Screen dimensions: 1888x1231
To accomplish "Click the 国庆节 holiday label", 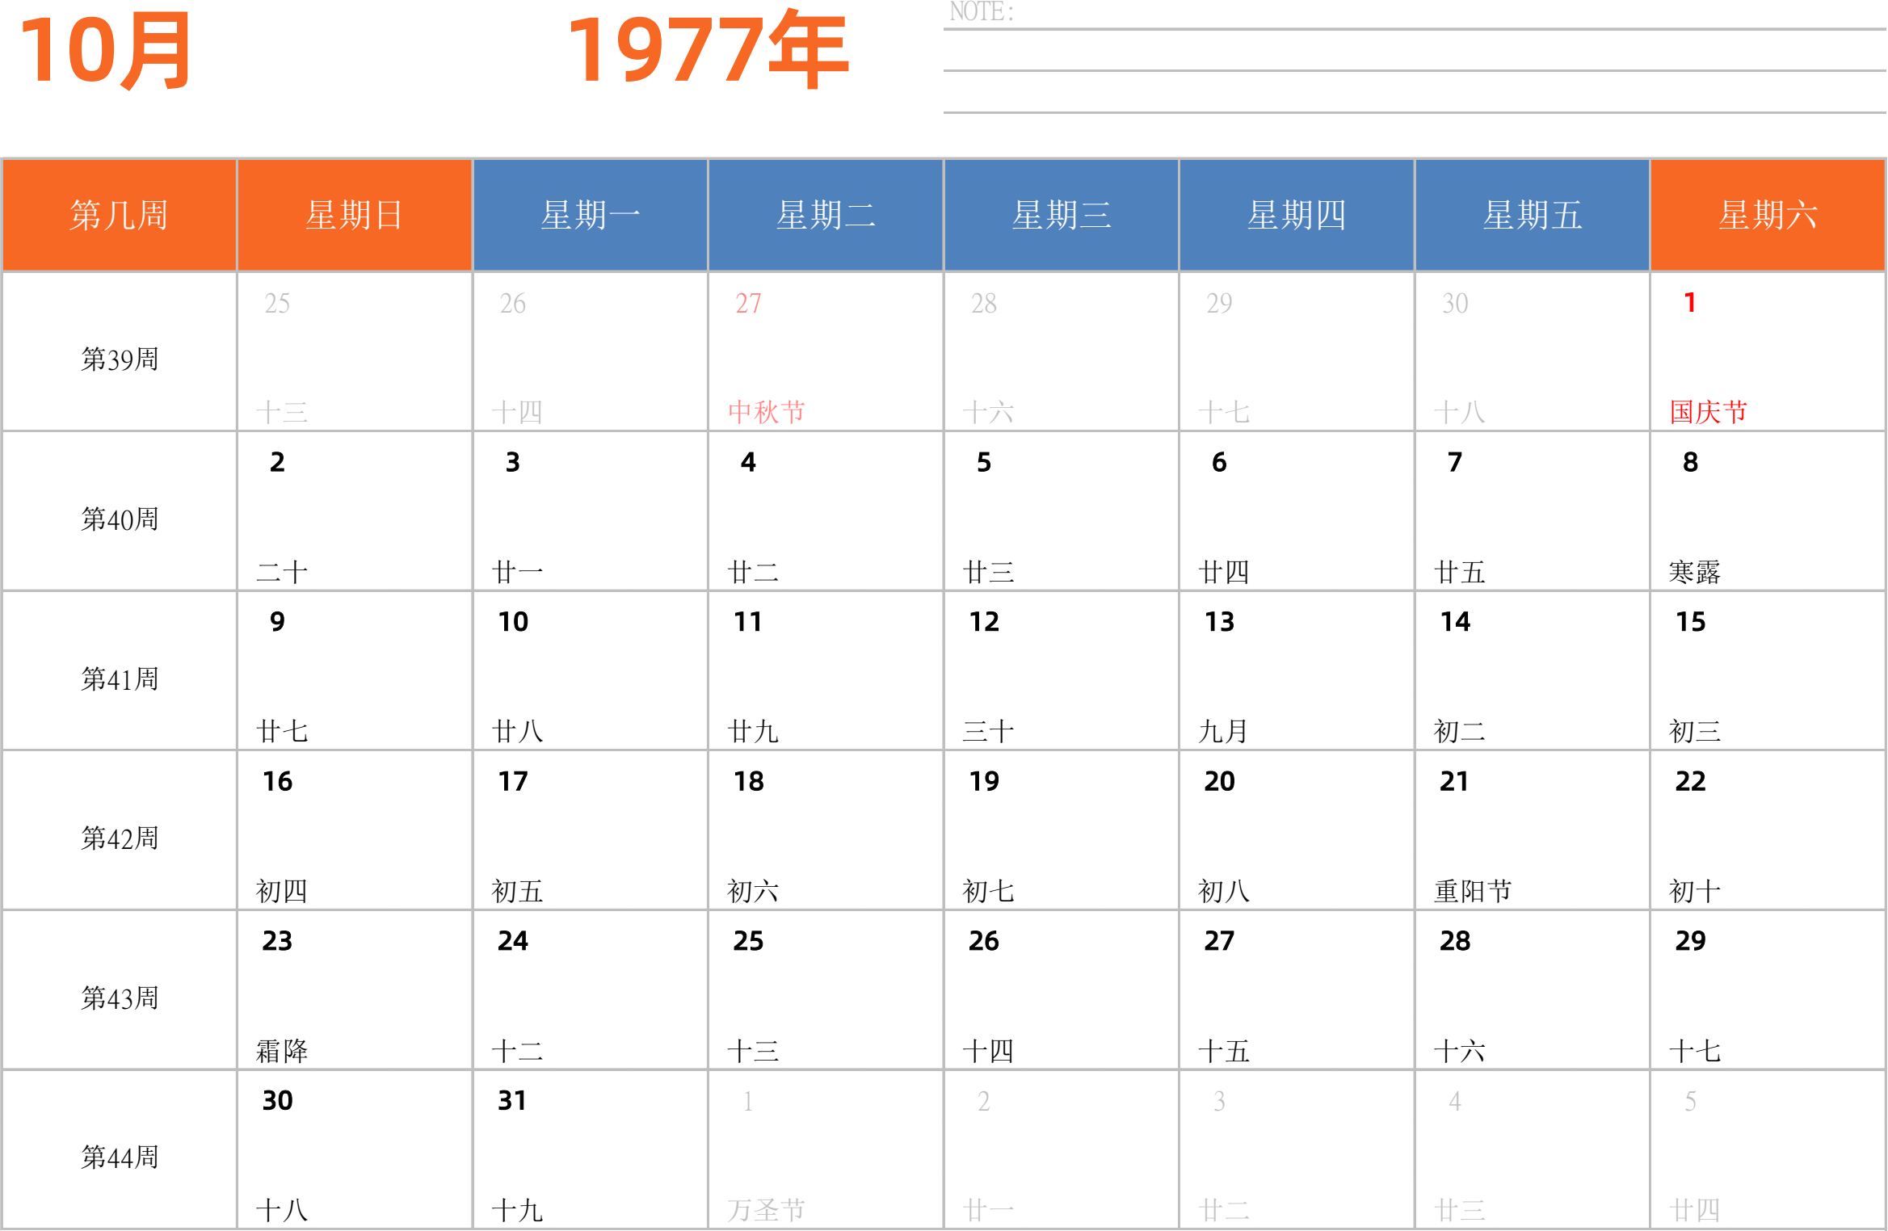I will (1709, 412).
